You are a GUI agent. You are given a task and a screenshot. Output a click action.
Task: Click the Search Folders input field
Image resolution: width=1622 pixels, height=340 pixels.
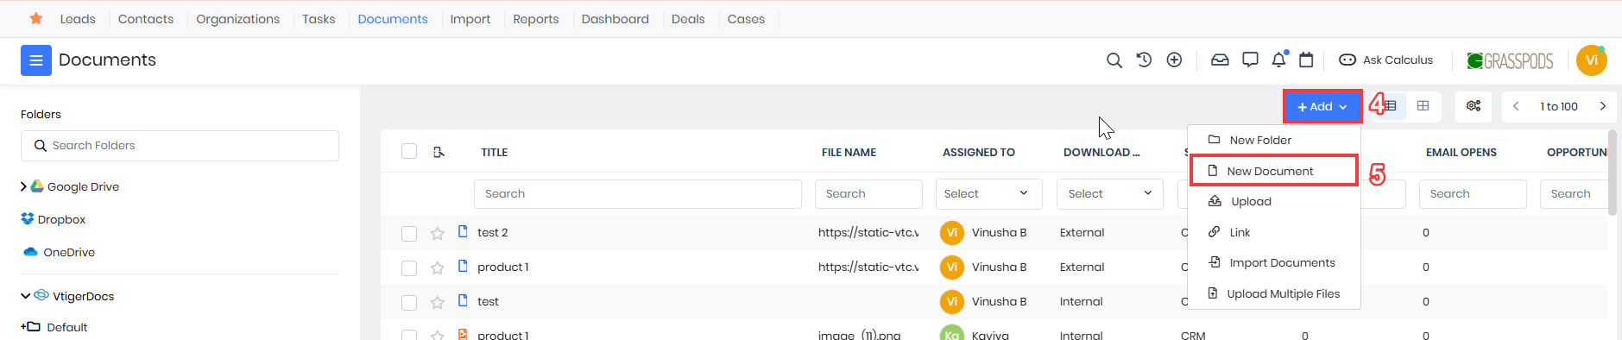180,146
